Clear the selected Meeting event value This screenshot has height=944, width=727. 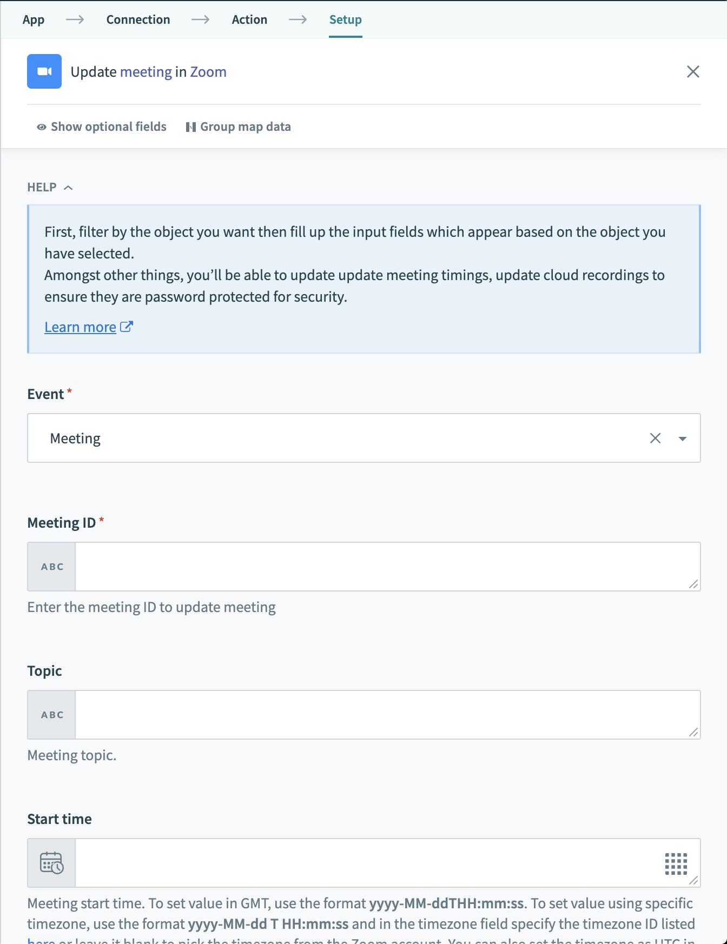[655, 438]
